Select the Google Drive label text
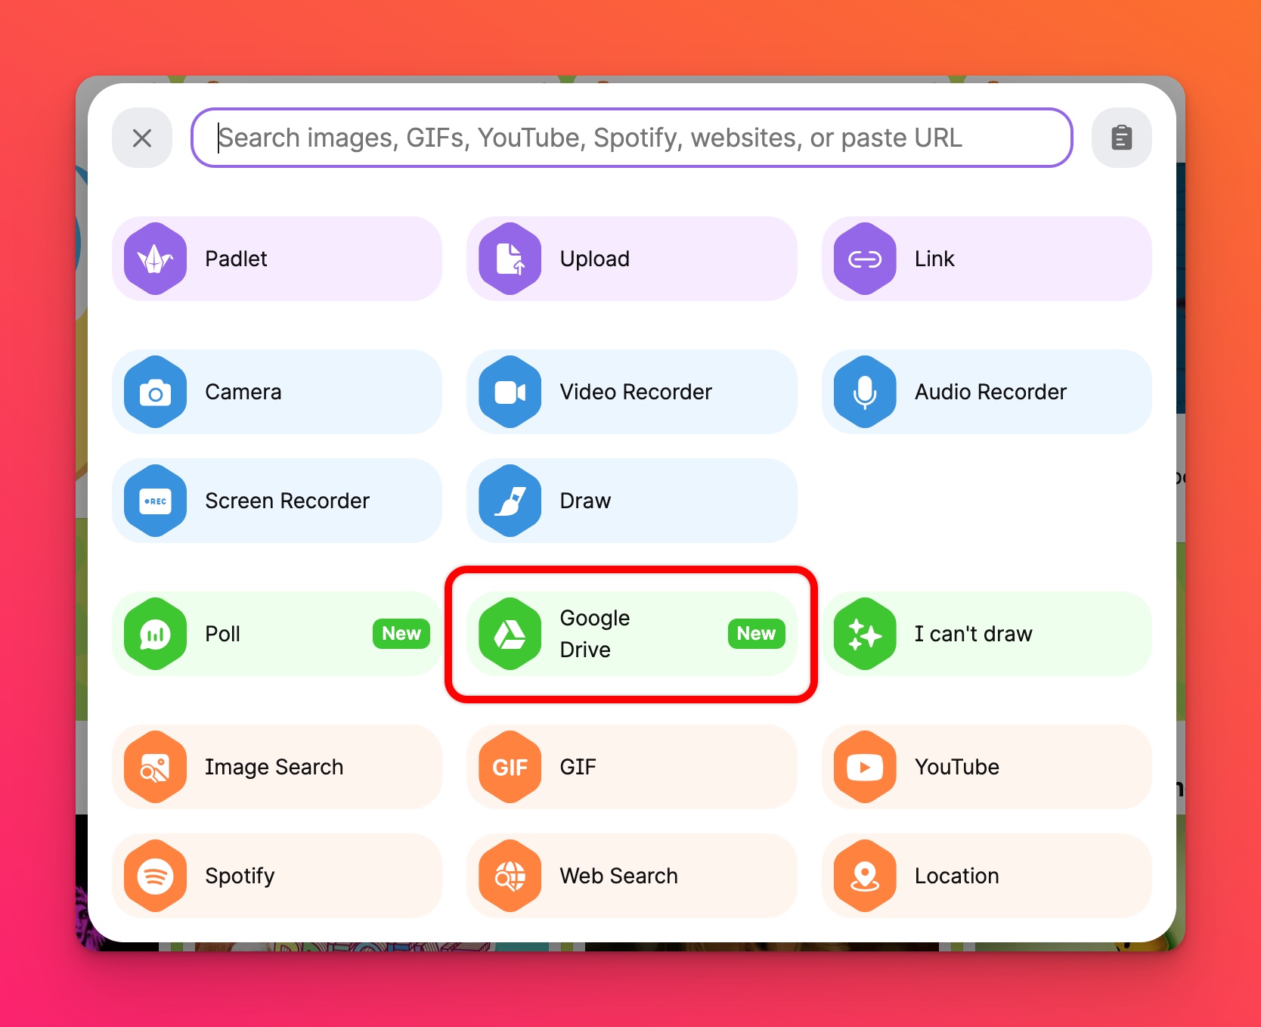This screenshot has height=1027, width=1261. click(x=595, y=634)
